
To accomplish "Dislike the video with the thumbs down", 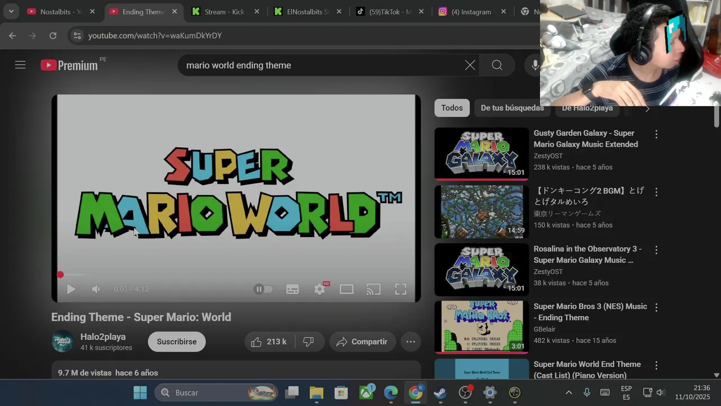I will point(309,342).
